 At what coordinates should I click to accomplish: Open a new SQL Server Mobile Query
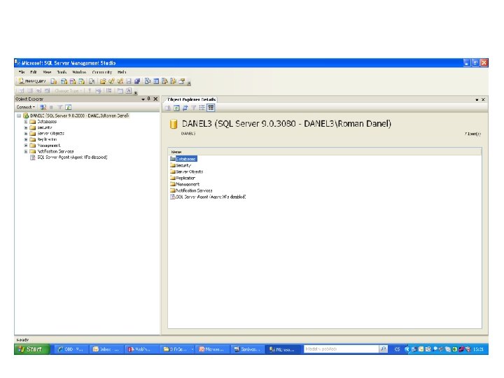(x=92, y=81)
